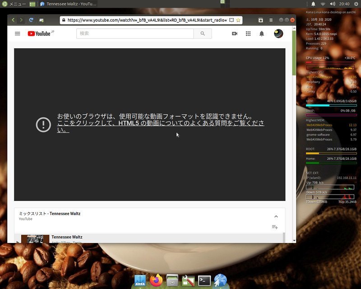Open the browser downloads icon

click(41, 20)
